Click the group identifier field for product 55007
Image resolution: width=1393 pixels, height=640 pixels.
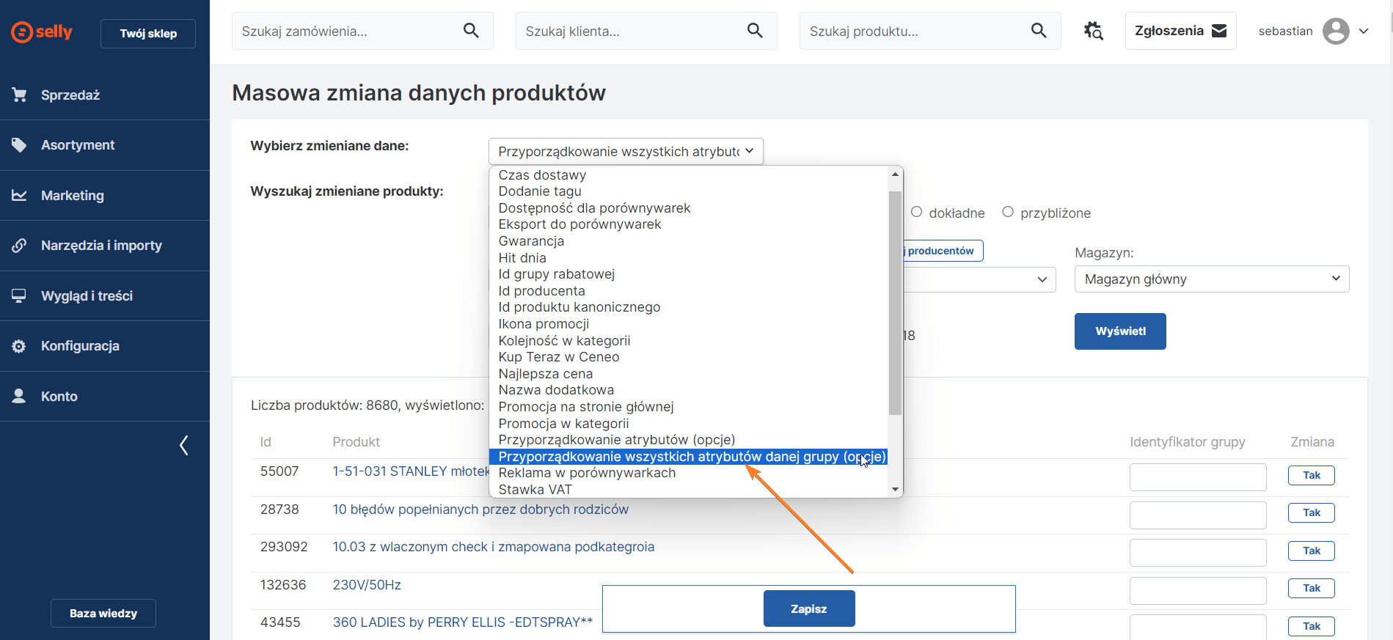1197,477
